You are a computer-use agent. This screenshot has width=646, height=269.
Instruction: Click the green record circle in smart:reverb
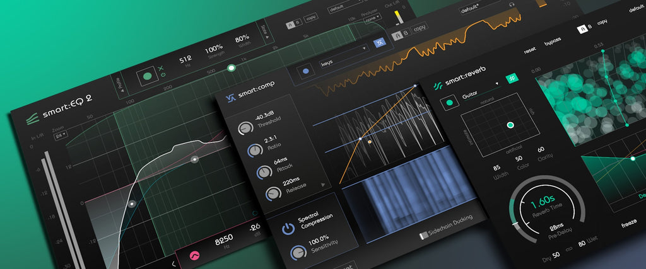[x=449, y=103]
